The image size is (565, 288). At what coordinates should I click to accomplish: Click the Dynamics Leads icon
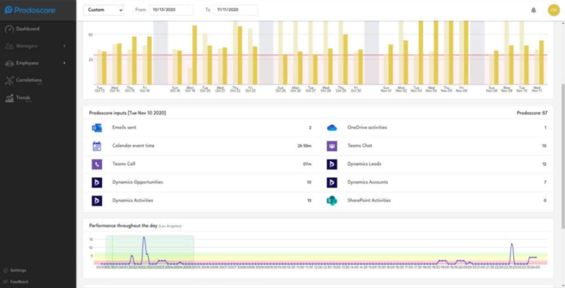click(332, 164)
